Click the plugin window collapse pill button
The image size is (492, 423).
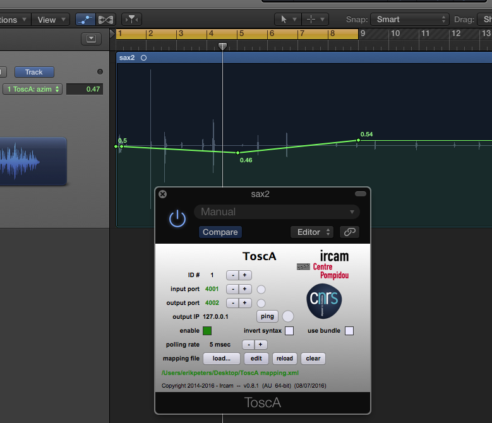tap(361, 194)
